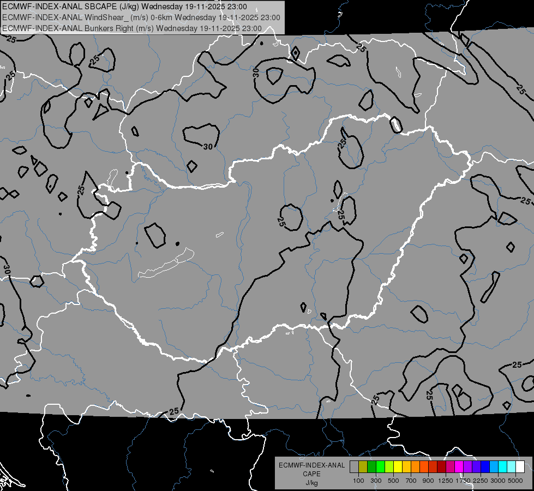Screen dimensions: 534x491
Task: Select the bright magenta legend swatch
Action: pos(459,467)
